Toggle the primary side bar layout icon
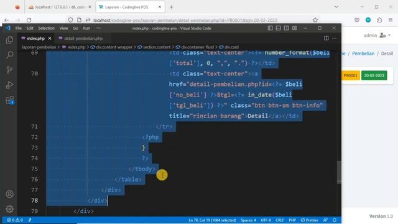The image size is (398, 224). [x=270, y=28]
